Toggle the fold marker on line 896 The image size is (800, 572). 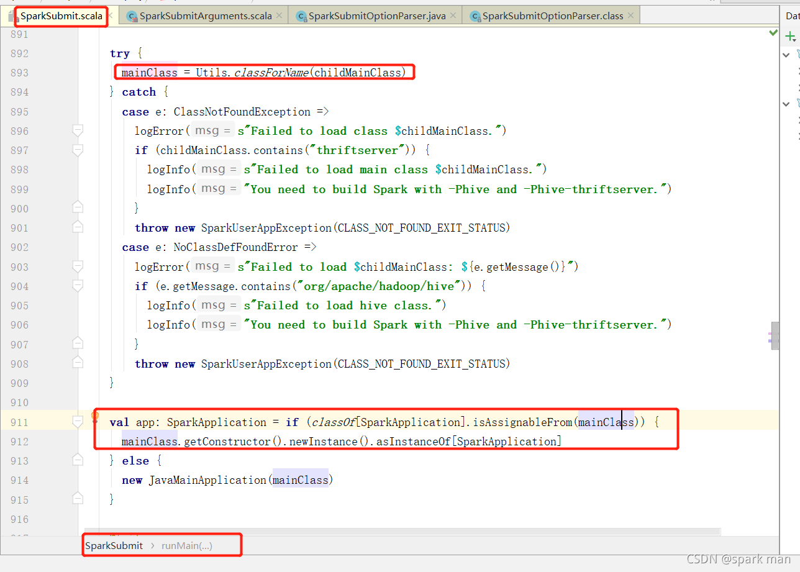click(78, 130)
